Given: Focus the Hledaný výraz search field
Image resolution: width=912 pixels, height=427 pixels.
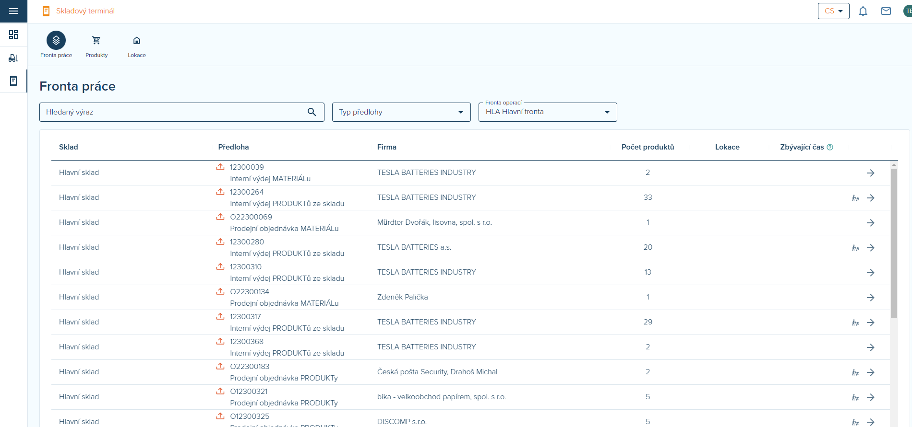Looking at the screenshot, I should pos(173,112).
